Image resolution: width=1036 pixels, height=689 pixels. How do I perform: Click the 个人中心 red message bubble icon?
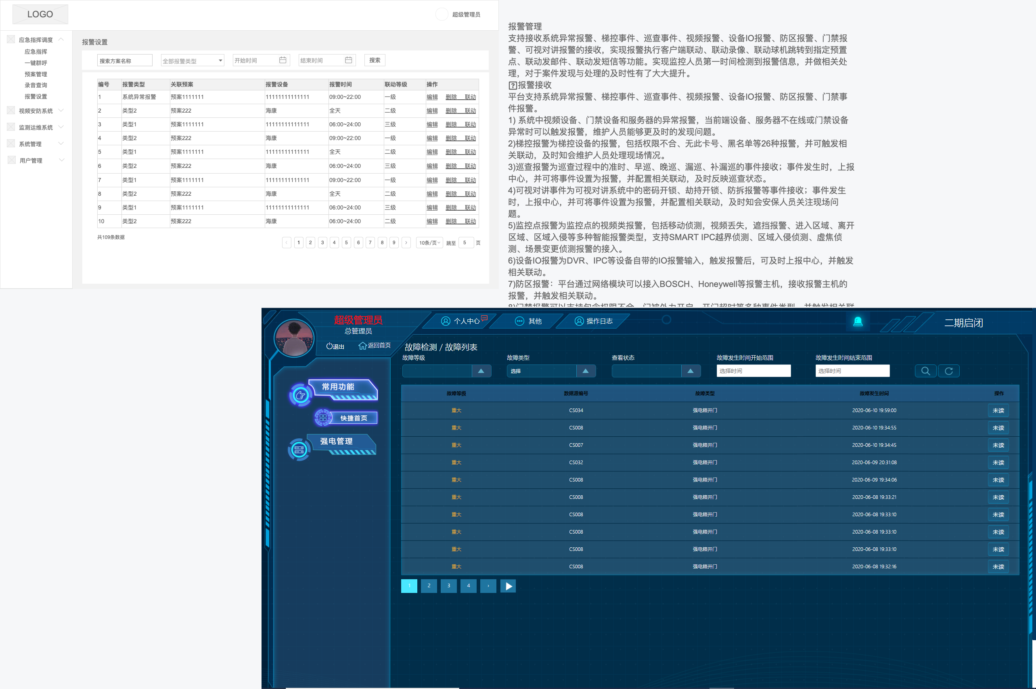(484, 318)
